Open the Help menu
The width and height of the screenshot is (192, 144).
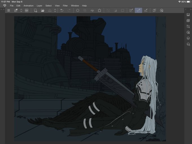coord(84,6)
